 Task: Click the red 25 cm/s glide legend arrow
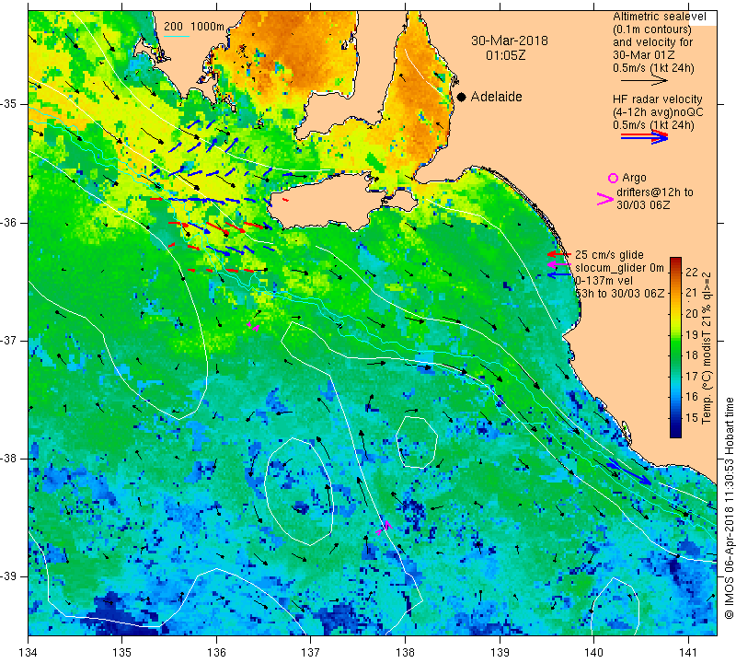click(559, 254)
